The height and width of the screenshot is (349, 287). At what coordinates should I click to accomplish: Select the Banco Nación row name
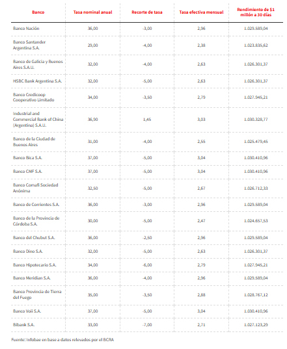(26, 29)
